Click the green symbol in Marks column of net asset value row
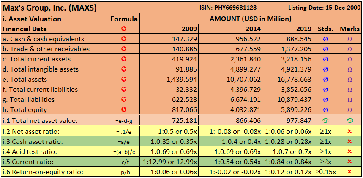363x178 pixels. (x=349, y=120)
